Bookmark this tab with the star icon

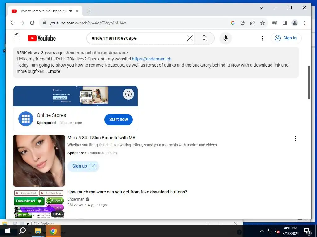tap(263, 23)
